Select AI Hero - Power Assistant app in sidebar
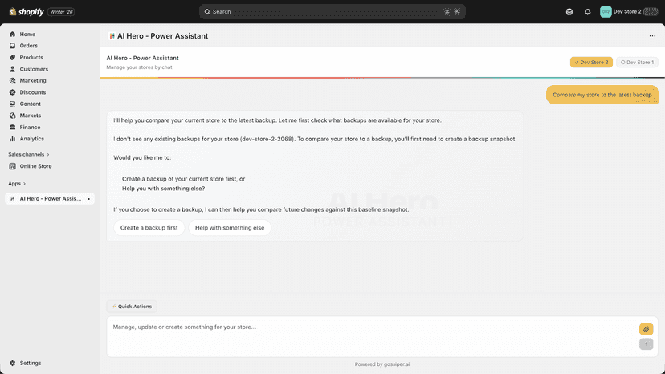This screenshot has height=374, width=665. [50, 198]
